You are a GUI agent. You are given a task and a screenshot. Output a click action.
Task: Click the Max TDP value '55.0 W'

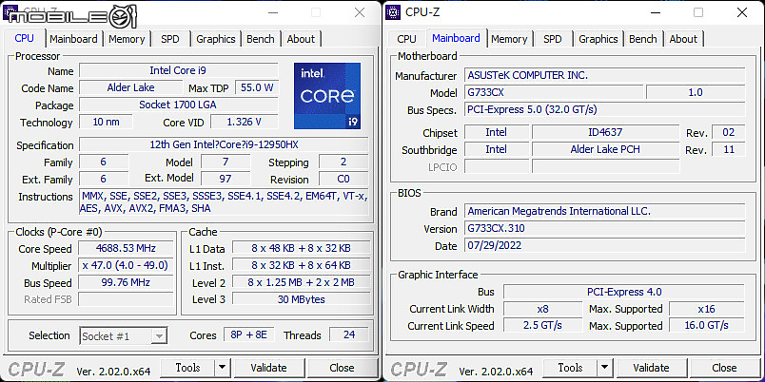click(257, 87)
